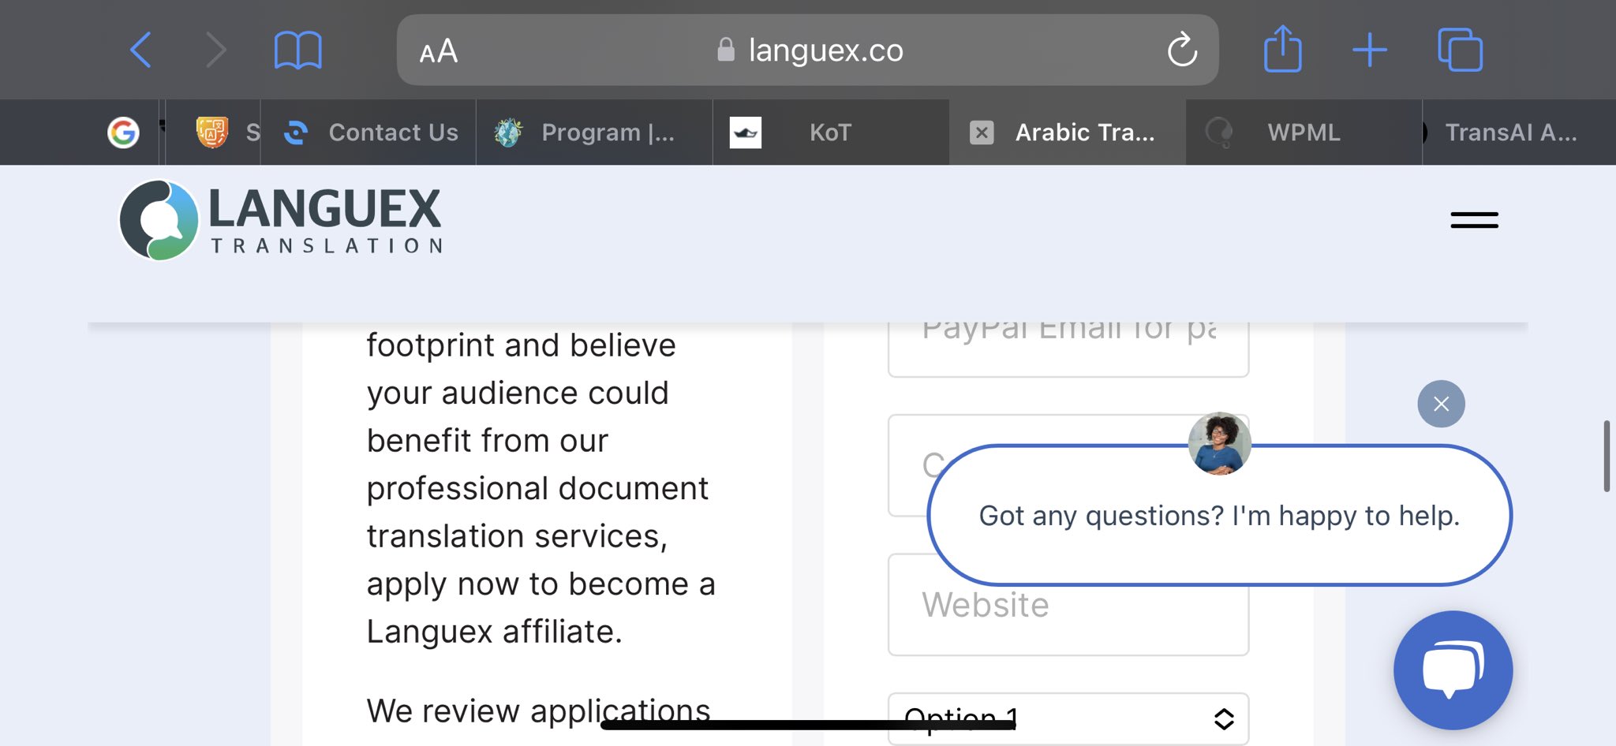Viewport: 1616px width, 746px height.
Task: Click the Languex Translation logo
Action: (280, 220)
